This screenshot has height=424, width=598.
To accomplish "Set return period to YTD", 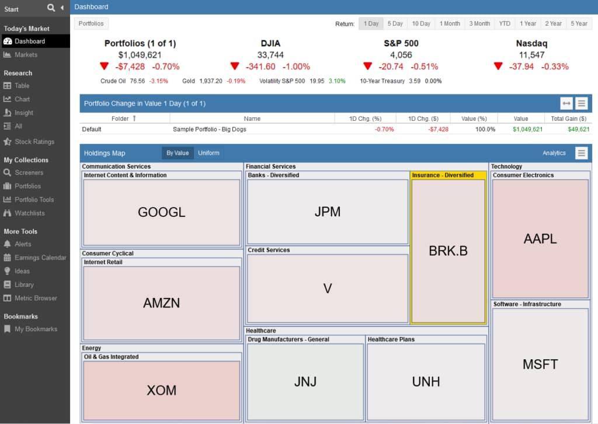I will tap(505, 23).
